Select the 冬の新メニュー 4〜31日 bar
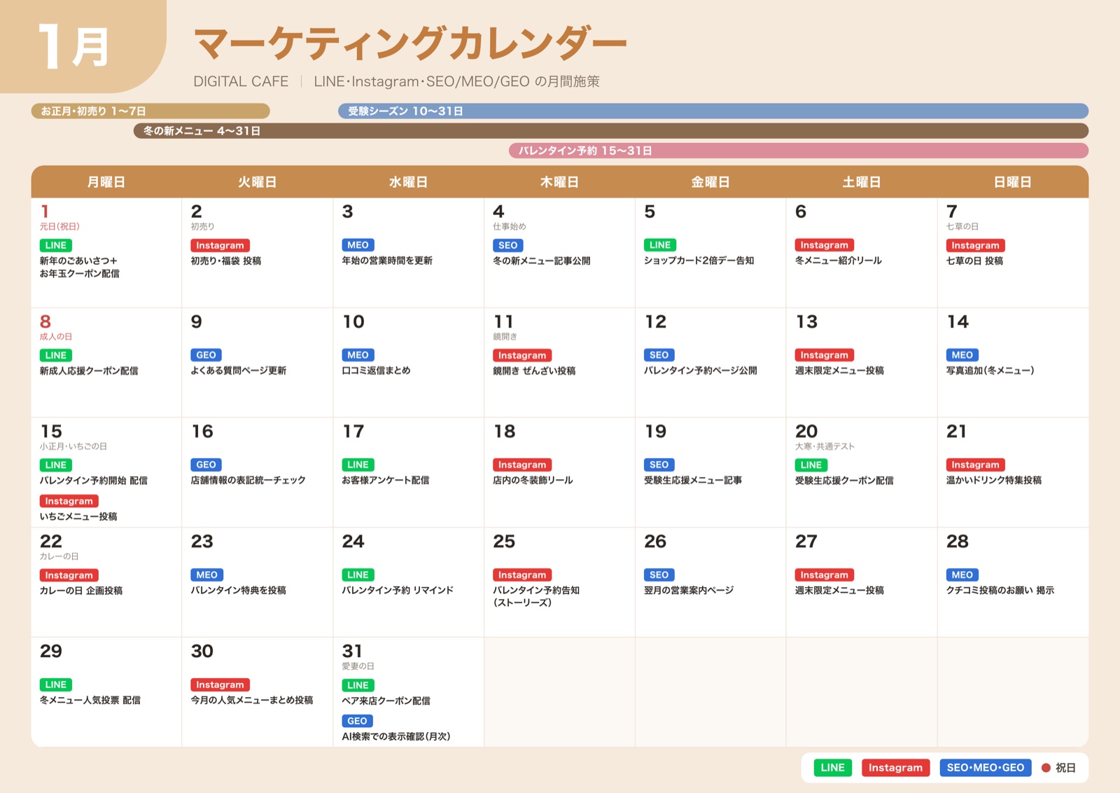Image resolution: width=1120 pixels, height=793 pixels. [x=611, y=130]
